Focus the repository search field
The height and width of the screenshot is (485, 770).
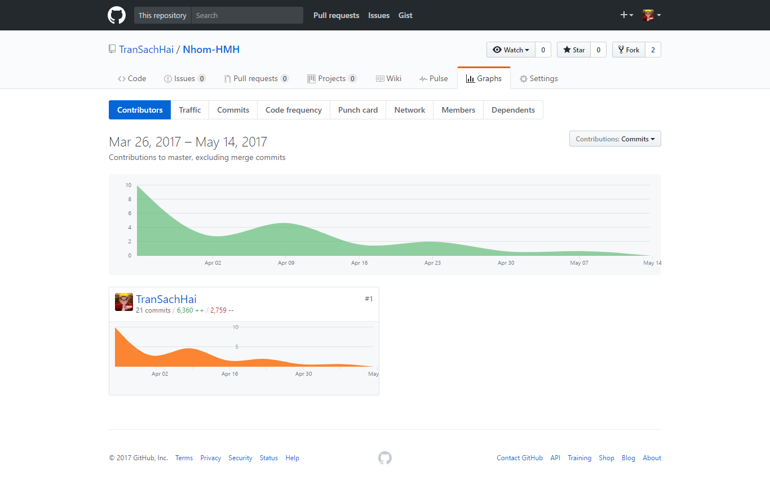(x=247, y=16)
